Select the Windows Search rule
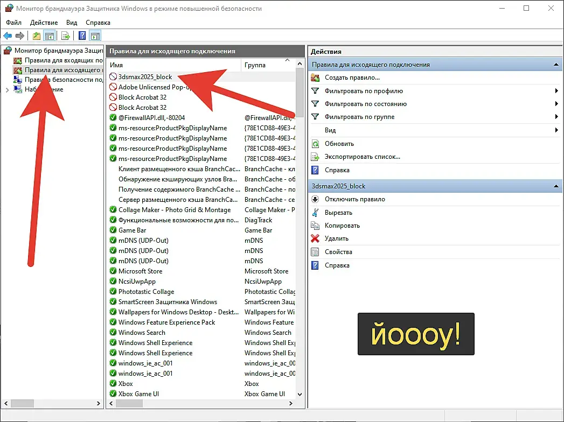Viewport: 564px width, 422px height. tap(142, 333)
